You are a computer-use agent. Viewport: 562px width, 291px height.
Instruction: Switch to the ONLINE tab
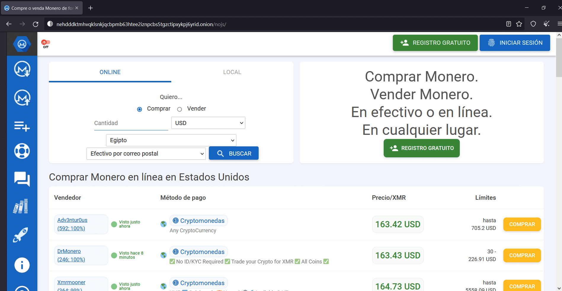[x=110, y=72]
